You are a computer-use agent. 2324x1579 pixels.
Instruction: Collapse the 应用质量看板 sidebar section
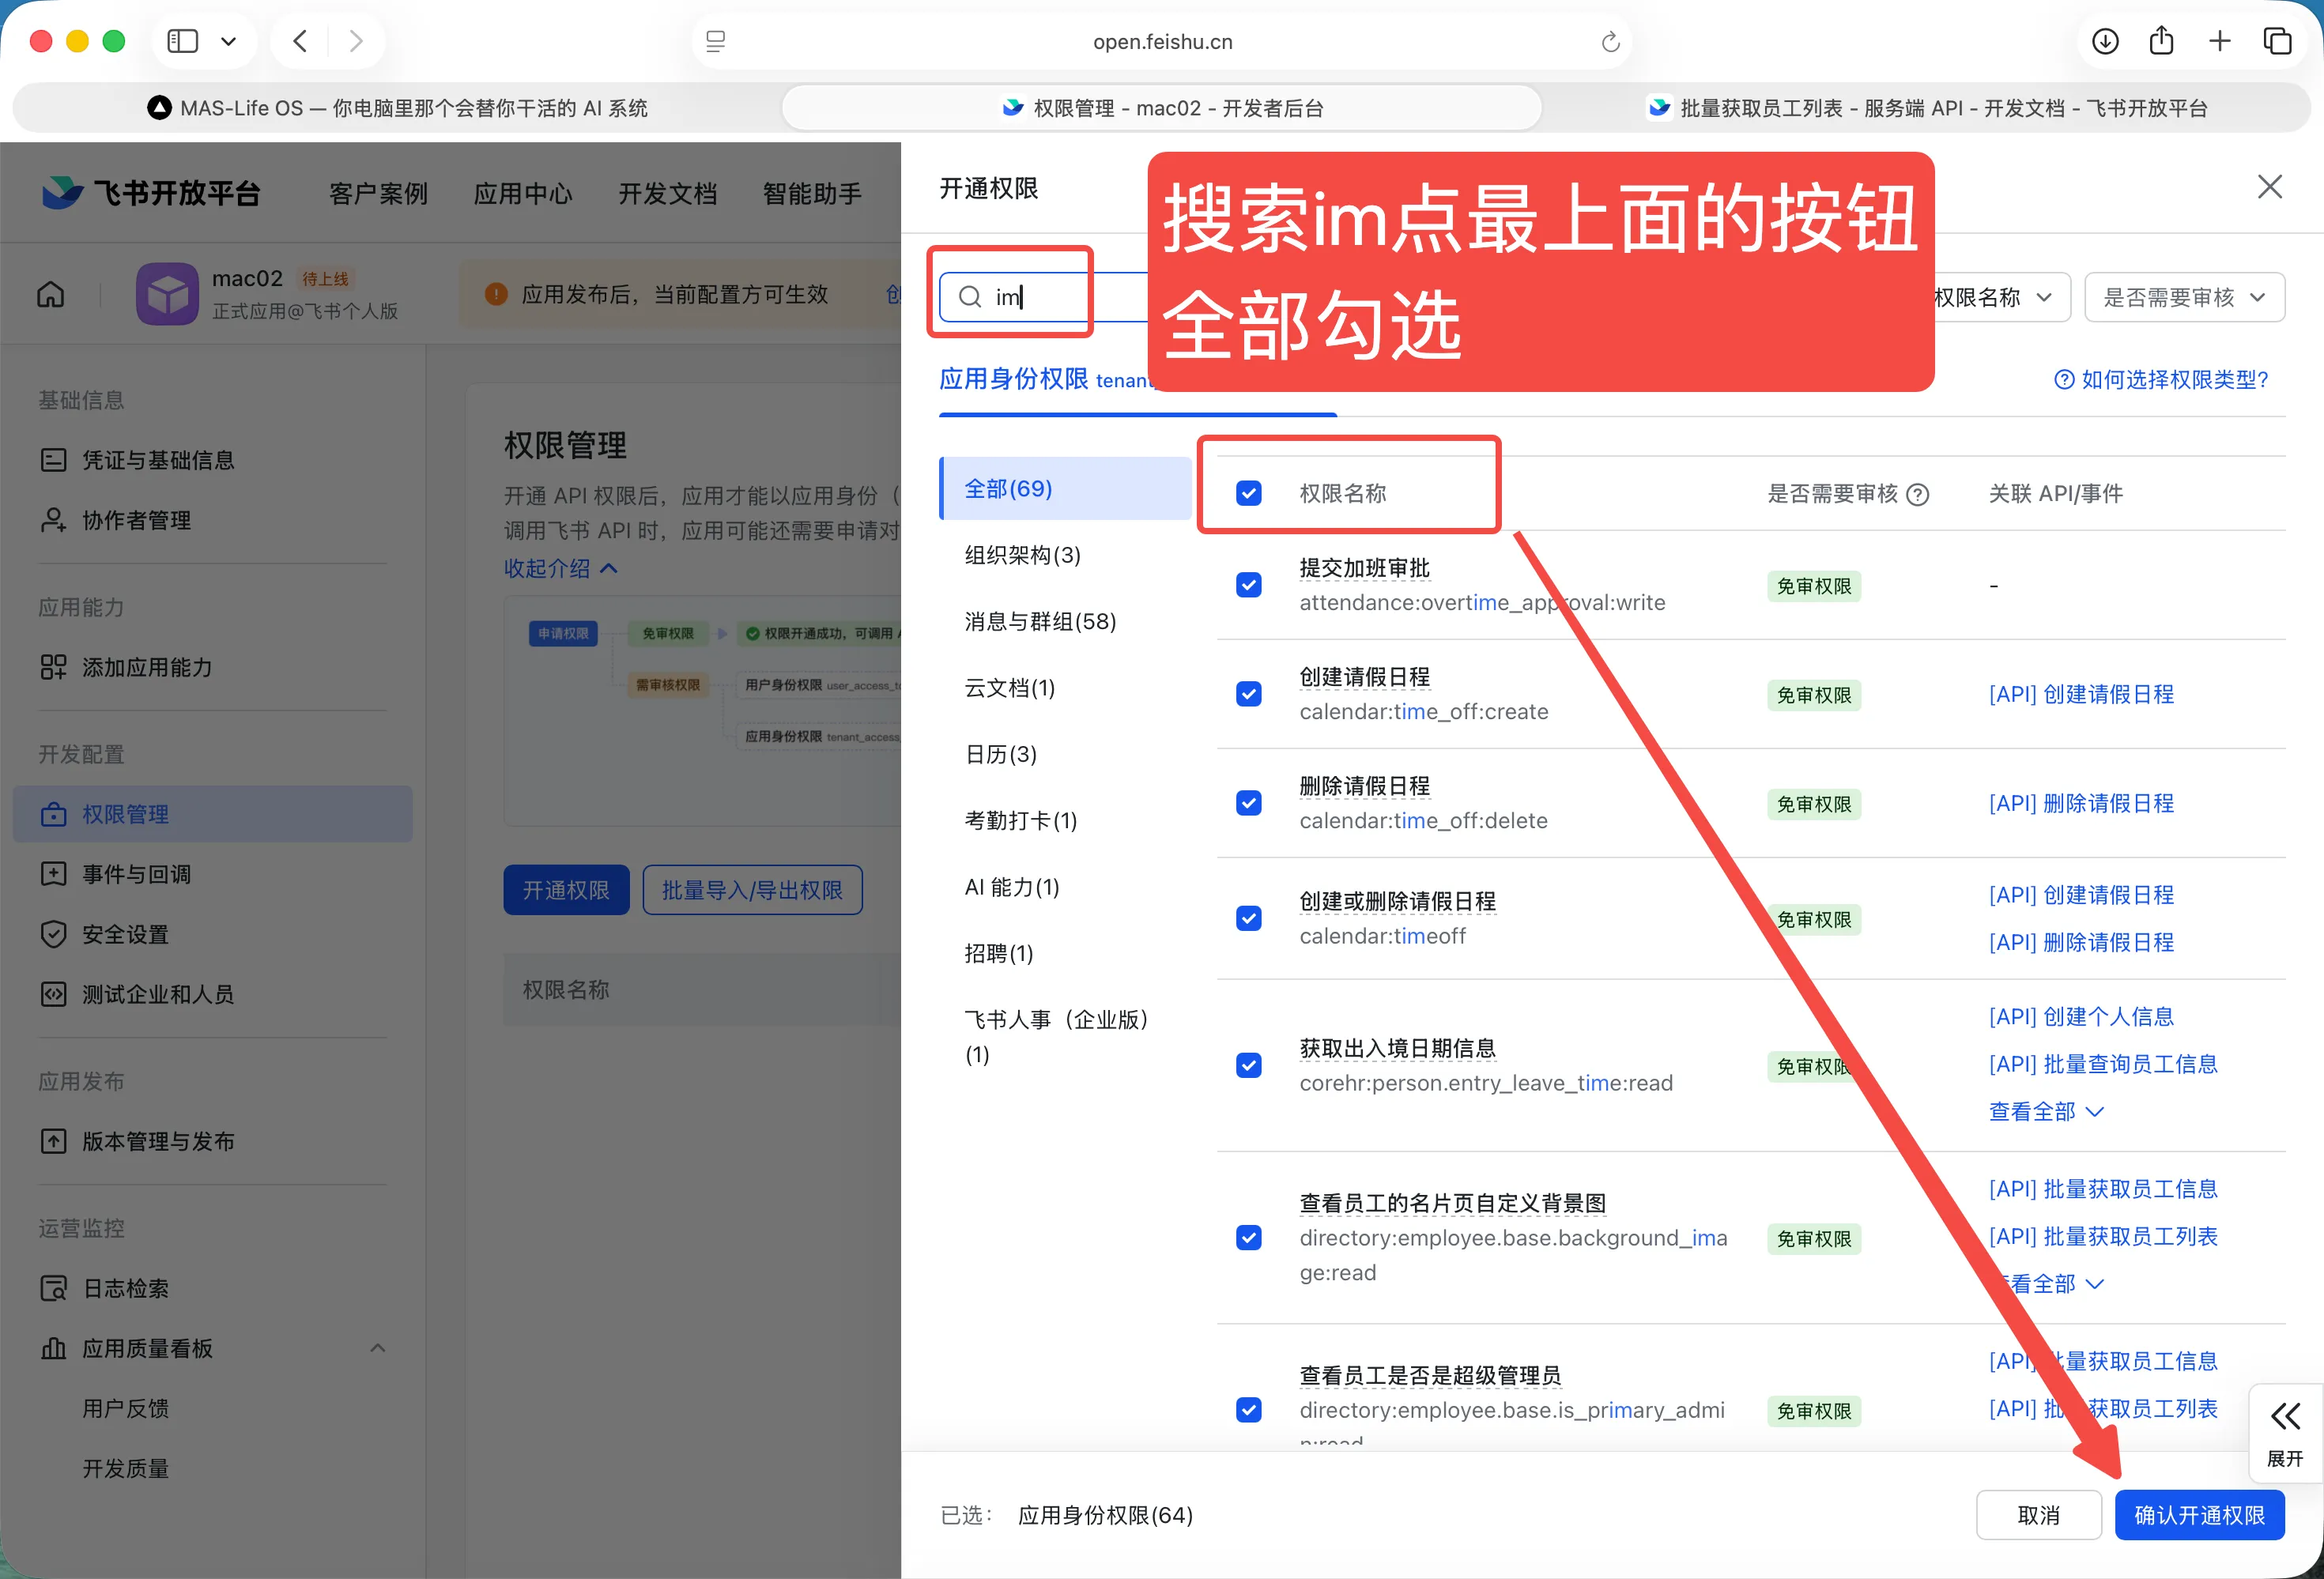(377, 1348)
